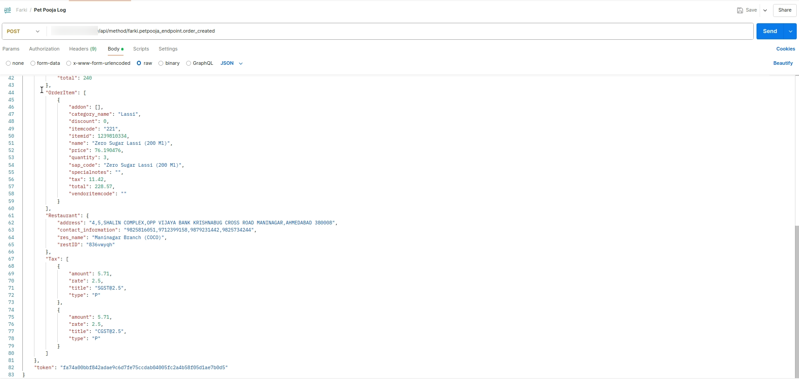Click the sap_code value on line 54
799x379 pixels.
pyautogui.click(x=143, y=165)
